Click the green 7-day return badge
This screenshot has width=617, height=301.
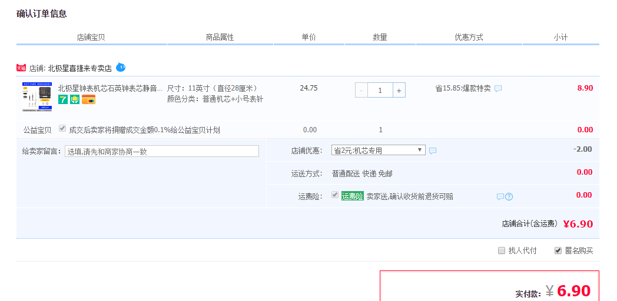click(x=63, y=99)
